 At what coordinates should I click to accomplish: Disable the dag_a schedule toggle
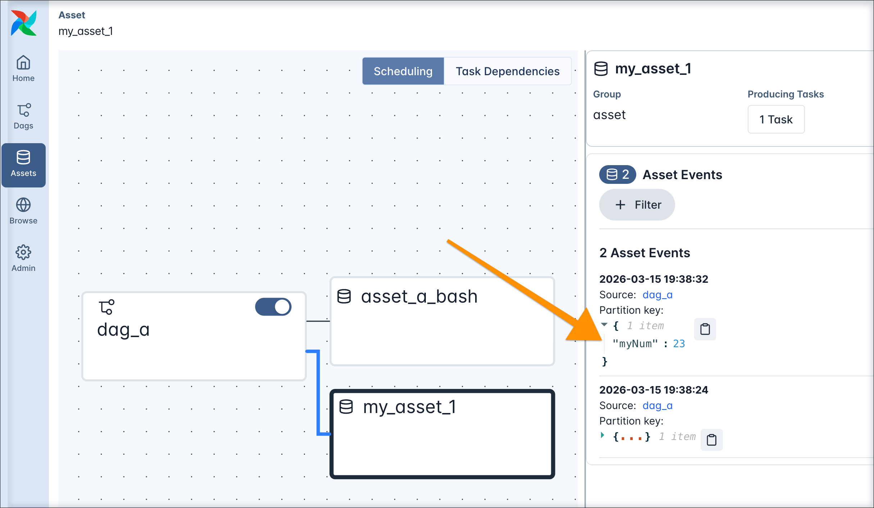tap(273, 307)
